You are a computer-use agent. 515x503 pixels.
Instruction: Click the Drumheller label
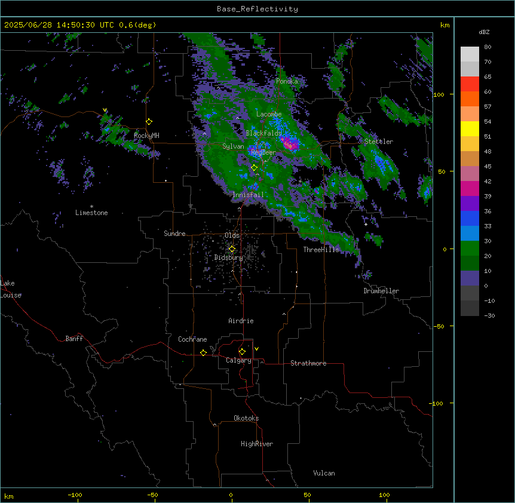pos(381,291)
